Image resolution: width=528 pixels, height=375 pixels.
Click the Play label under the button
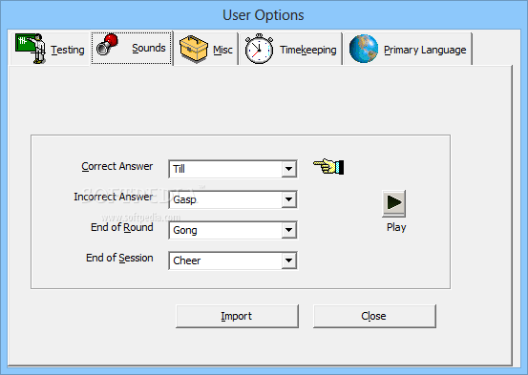[396, 227]
